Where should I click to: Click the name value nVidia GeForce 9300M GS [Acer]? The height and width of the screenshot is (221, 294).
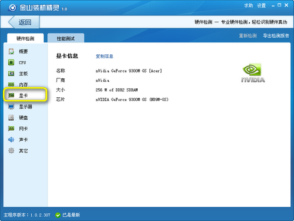click(x=129, y=71)
